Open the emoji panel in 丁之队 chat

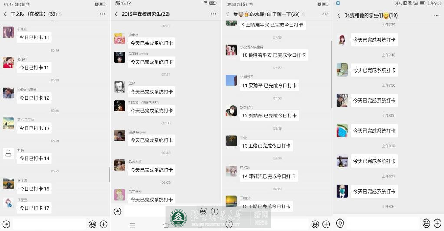coord(92,224)
